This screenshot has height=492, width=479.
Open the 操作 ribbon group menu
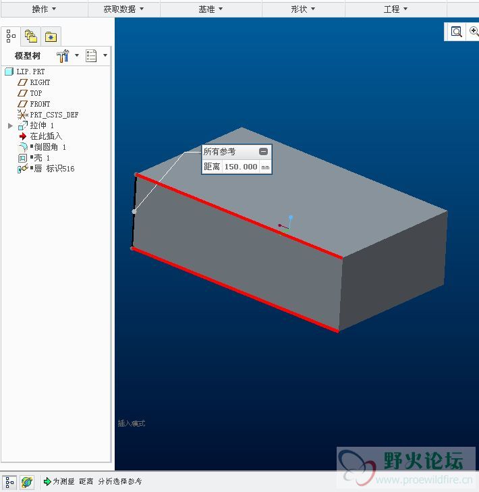click(x=44, y=9)
